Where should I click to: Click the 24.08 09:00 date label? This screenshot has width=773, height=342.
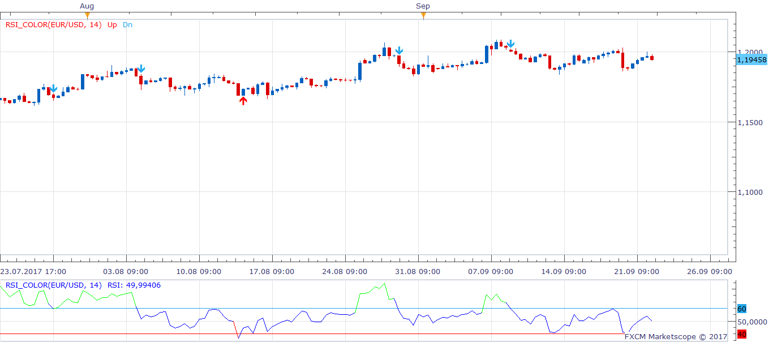[x=345, y=271]
